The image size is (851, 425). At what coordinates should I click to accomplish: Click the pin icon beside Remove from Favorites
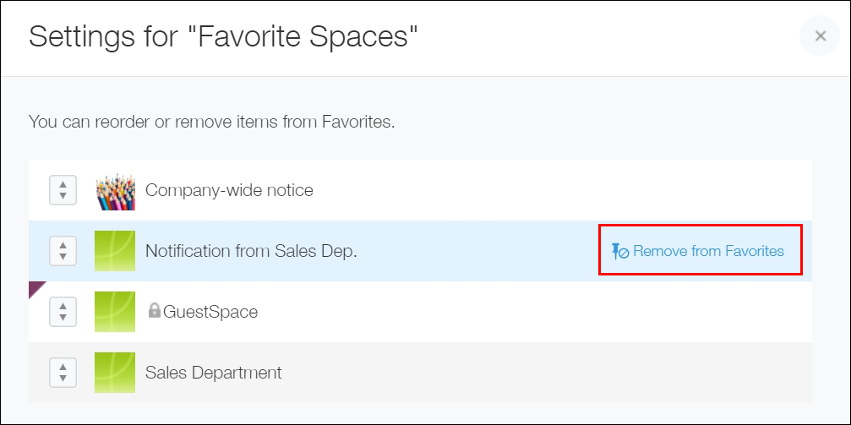[619, 251]
